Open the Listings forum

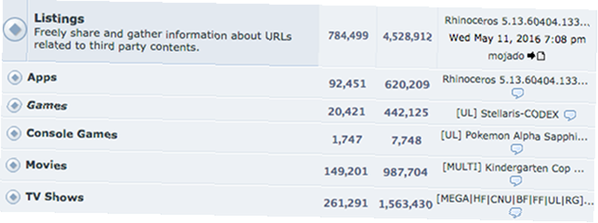coord(59,18)
